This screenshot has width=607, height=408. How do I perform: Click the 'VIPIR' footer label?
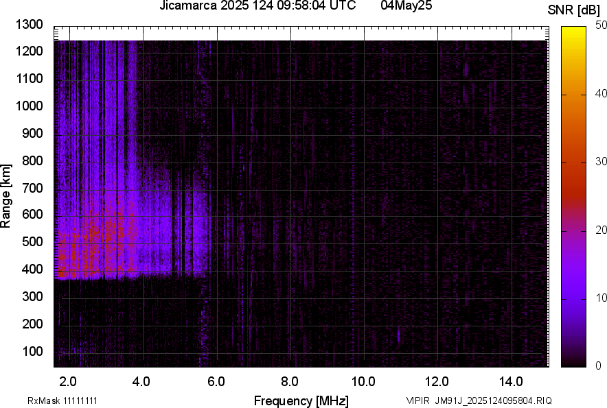tap(417, 400)
